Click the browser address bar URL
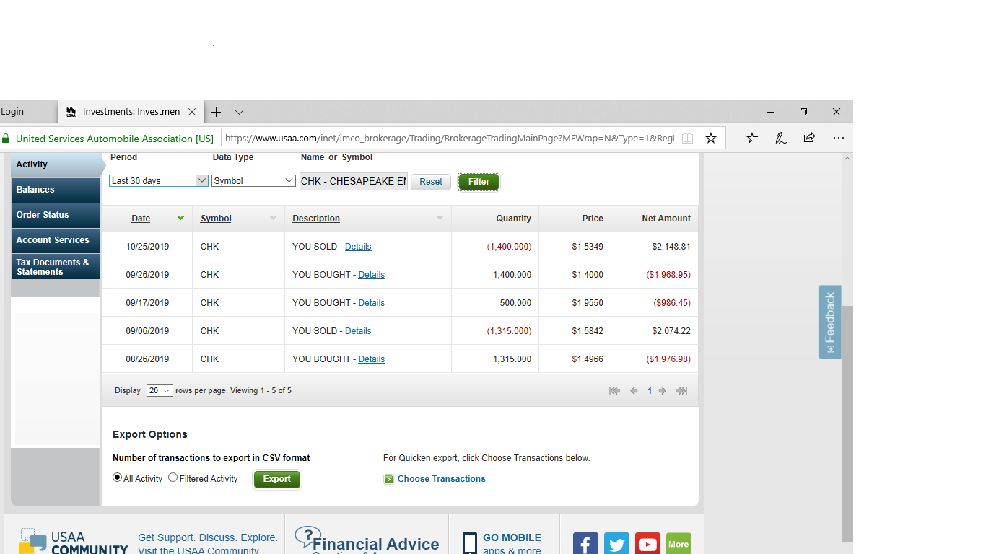986x554 pixels. 449,138
